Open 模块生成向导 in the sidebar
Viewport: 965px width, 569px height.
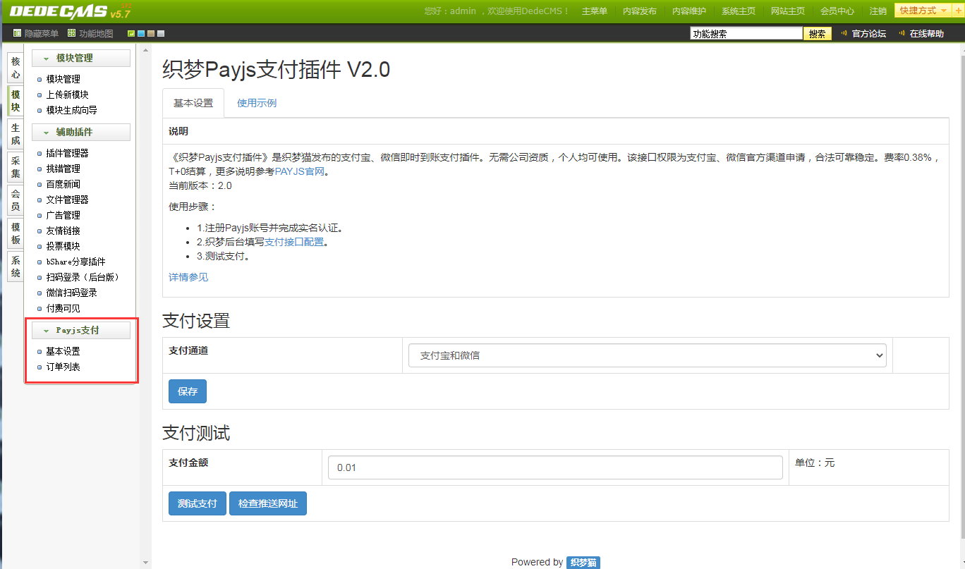click(72, 110)
